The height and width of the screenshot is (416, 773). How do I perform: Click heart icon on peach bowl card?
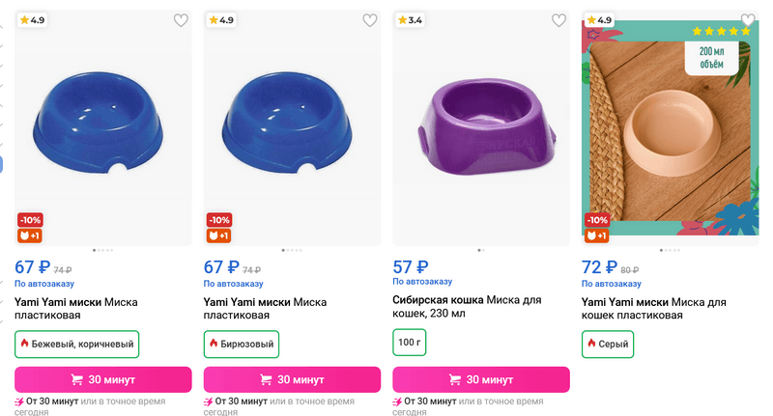coord(748,20)
